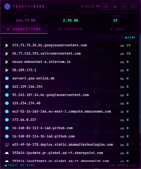Click the TrustNoWire logo icon
The height and width of the screenshot is (169, 141).
[7, 6]
